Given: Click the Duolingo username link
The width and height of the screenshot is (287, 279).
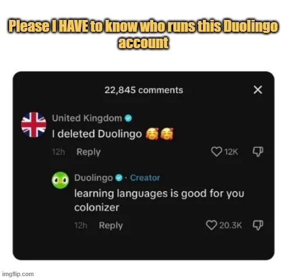Looking at the screenshot, I should (x=93, y=177).
